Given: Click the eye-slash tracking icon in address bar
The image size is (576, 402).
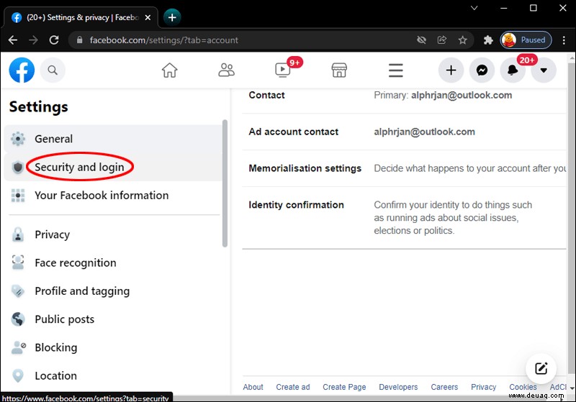Looking at the screenshot, I should (x=421, y=40).
